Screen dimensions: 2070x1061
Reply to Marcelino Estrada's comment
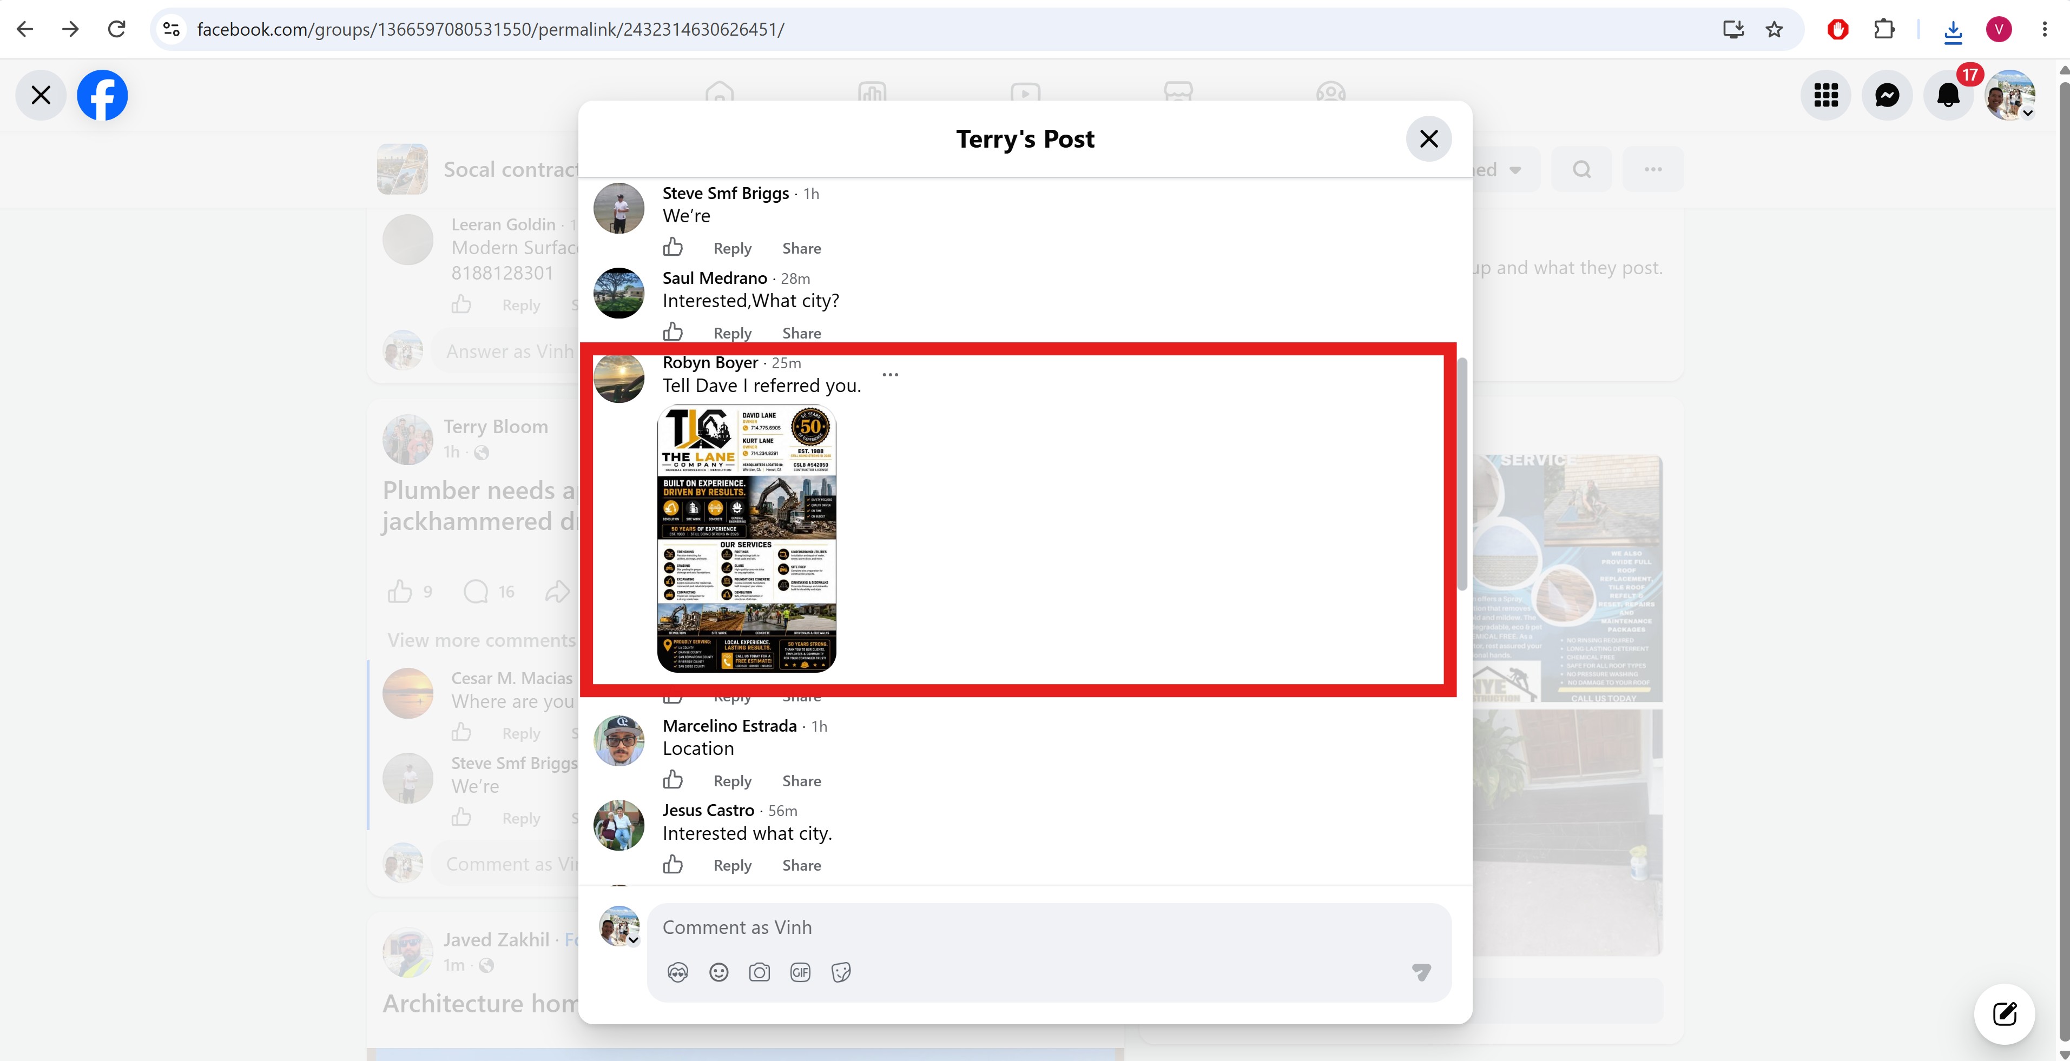click(x=732, y=781)
